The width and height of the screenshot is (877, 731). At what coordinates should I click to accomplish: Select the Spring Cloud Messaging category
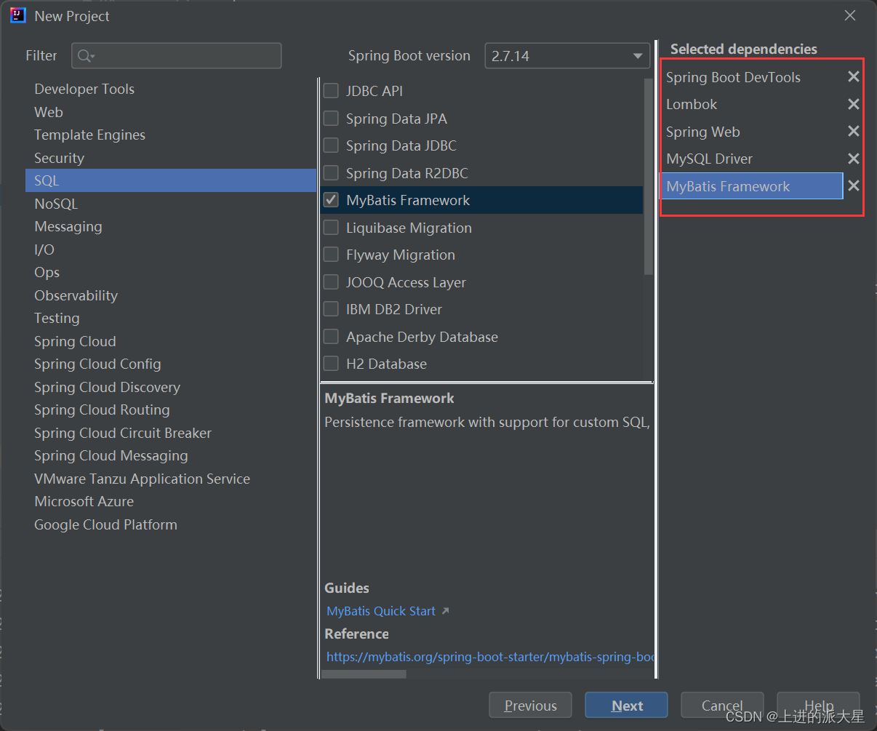coord(171,455)
